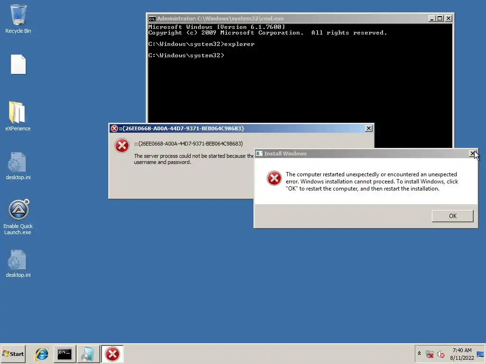This screenshot has height=364, width=486.
Task: Open Internet Explorer from taskbar
Action: 42,354
